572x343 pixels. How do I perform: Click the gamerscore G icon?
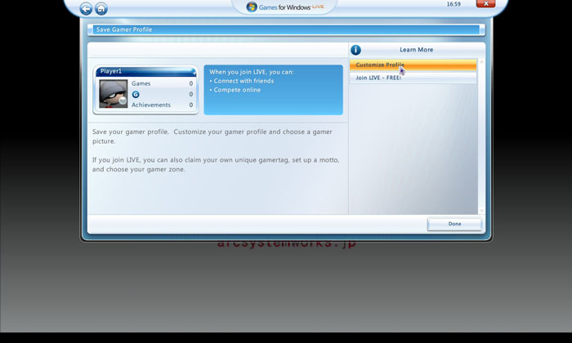tap(136, 95)
